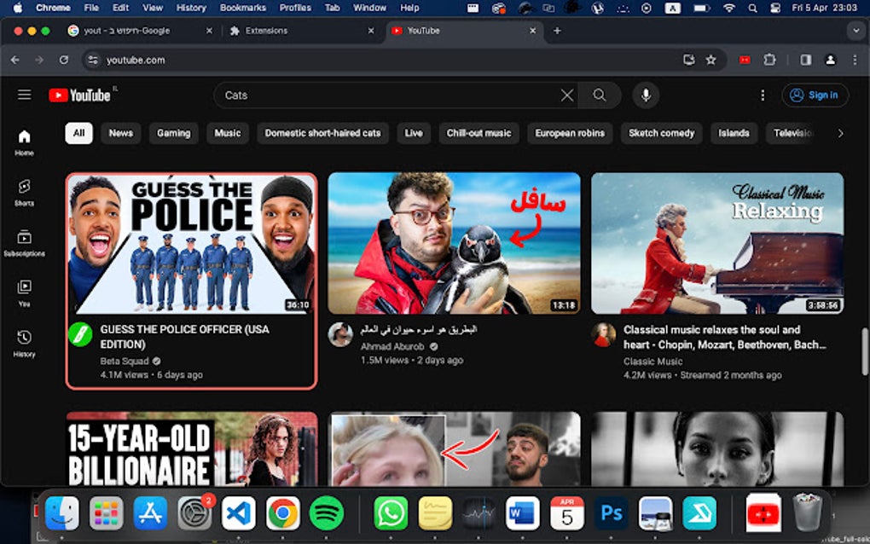Select the Gaming filter chip

pos(173,133)
